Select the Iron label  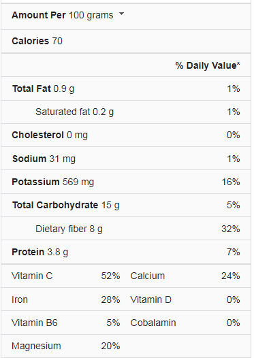coord(20,299)
